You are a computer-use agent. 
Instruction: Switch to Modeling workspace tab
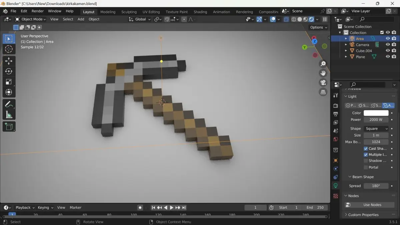point(108,12)
